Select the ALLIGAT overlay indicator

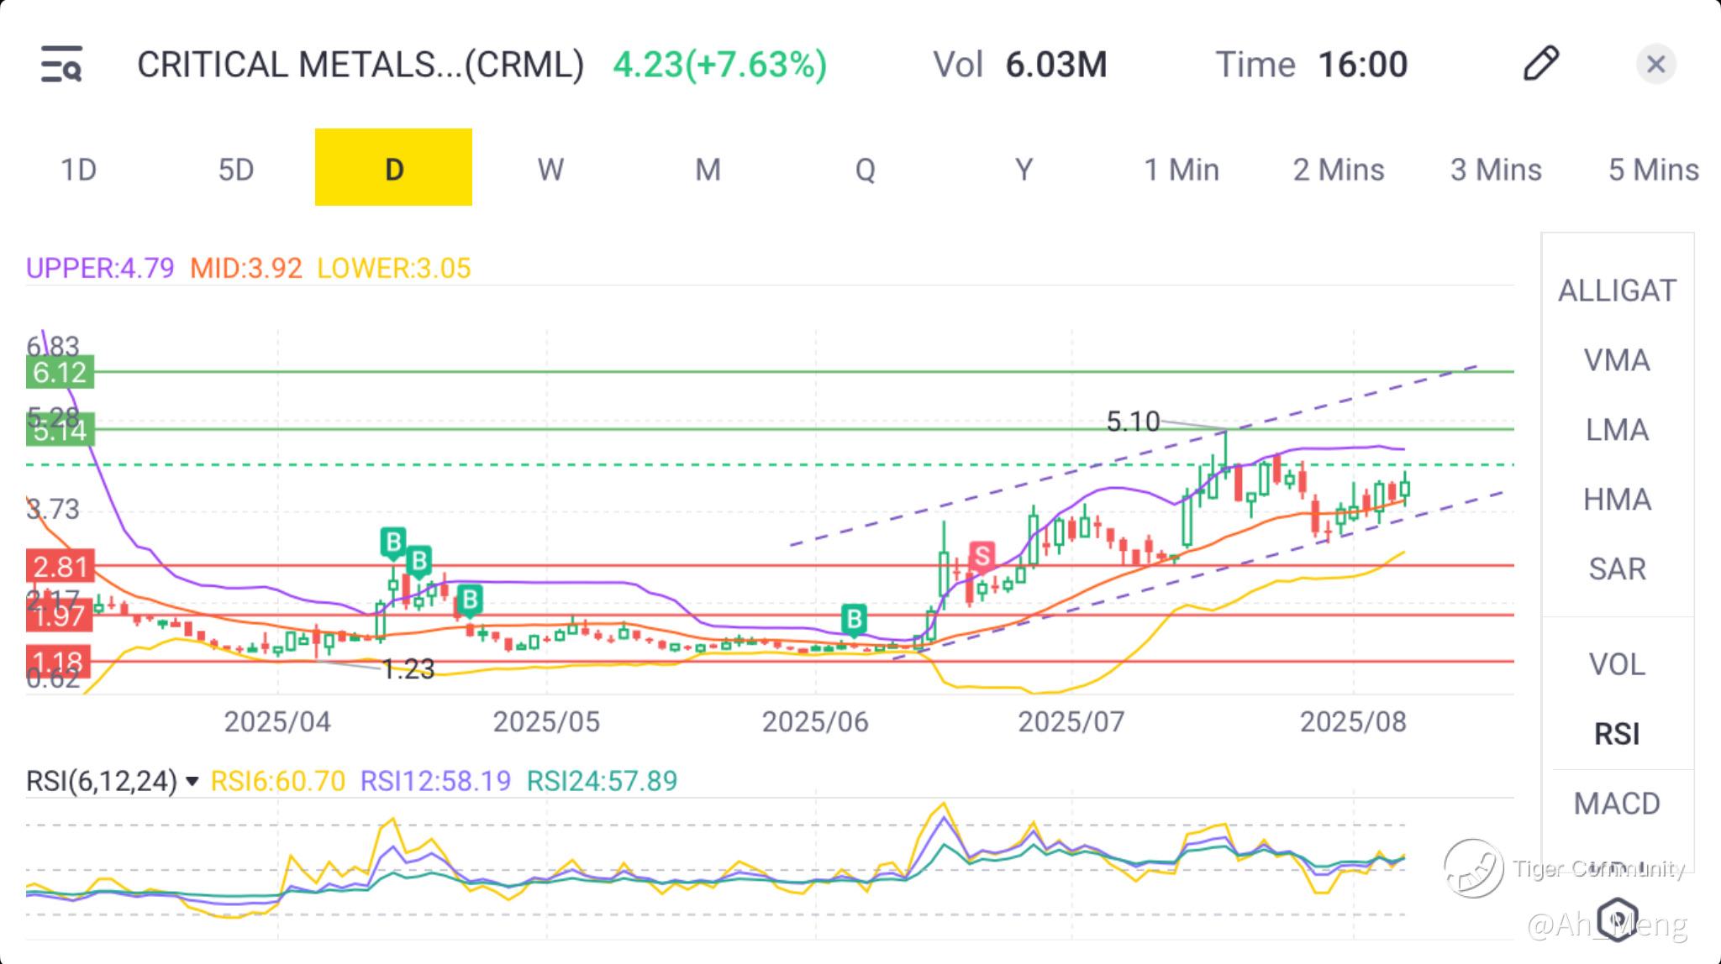pyautogui.click(x=1617, y=291)
